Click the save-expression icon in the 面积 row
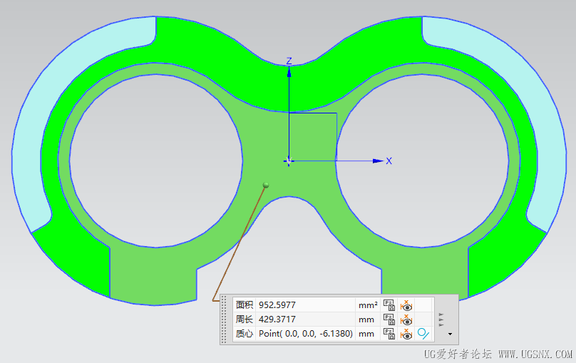 389,305
